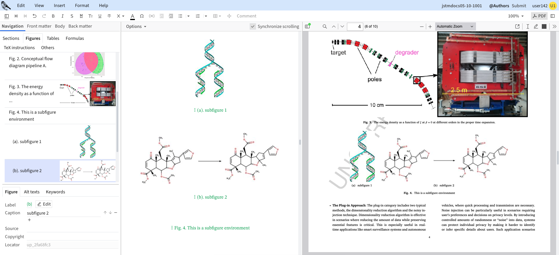Image resolution: width=559 pixels, height=255 pixels.
Task: Increase indent using the toolbar icon
Action: tap(171, 16)
